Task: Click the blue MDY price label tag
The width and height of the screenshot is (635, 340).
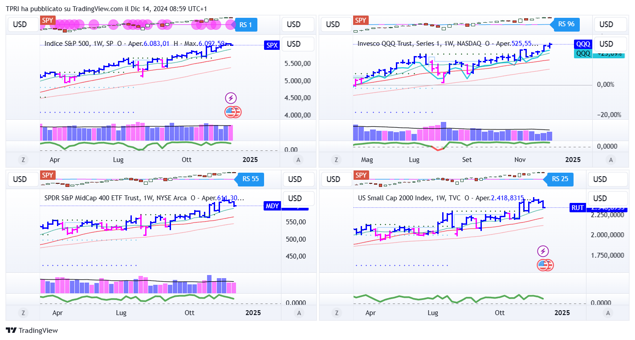Action: 272,206
